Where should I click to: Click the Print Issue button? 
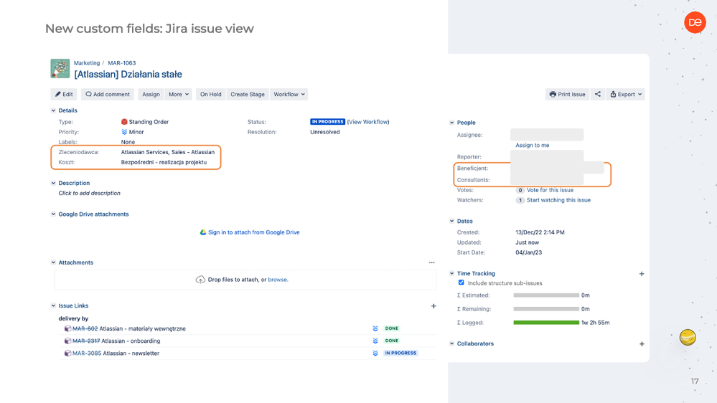pos(568,94)
